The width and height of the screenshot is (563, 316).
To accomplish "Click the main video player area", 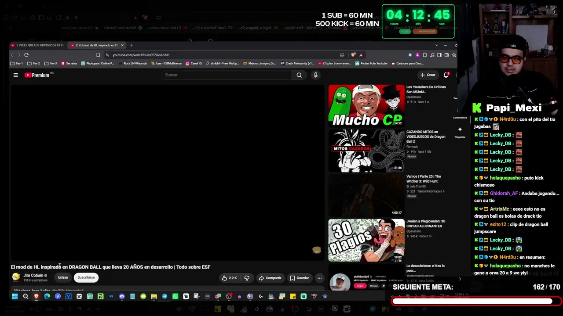I will tap(168, 172).
